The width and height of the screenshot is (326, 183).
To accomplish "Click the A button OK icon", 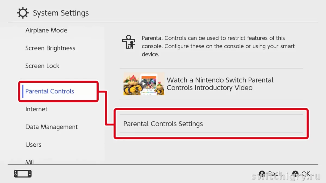I will pyautogui.click(x=296, y=174).
